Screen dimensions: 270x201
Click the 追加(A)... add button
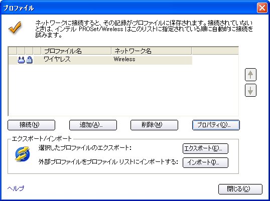pyautogui.click(x=93, y=125)
